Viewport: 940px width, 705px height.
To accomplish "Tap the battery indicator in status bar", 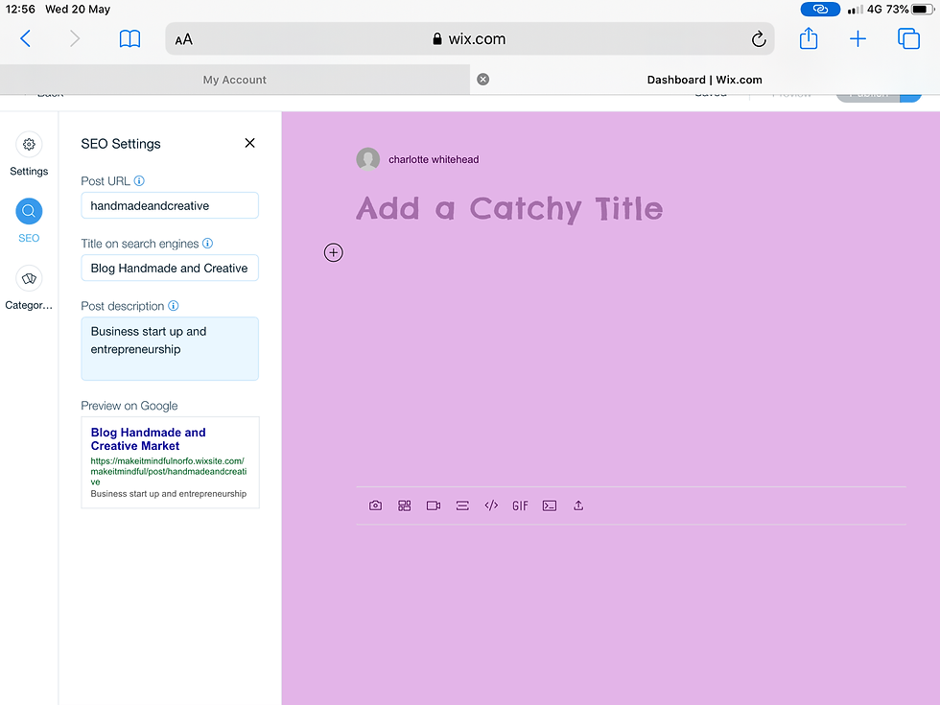I will pos(923,9).
